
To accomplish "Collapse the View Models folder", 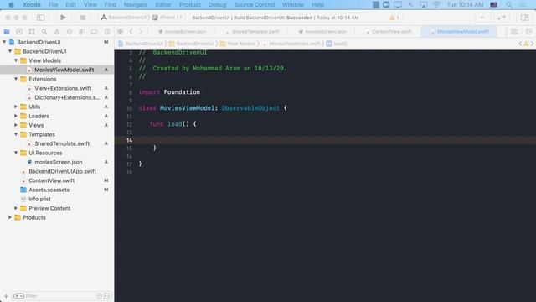I will (x=16, y=60).
